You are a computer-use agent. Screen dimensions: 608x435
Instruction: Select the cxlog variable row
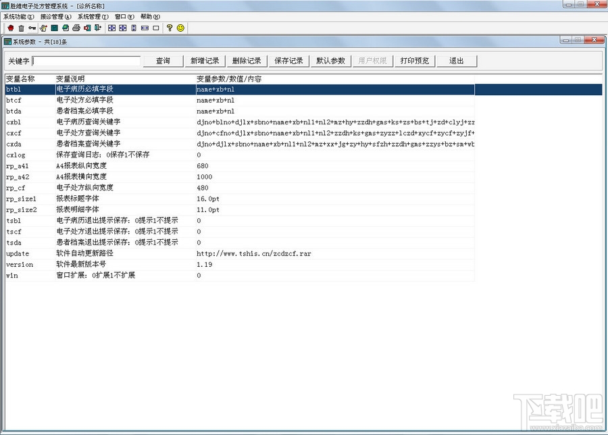coord(240,155)
